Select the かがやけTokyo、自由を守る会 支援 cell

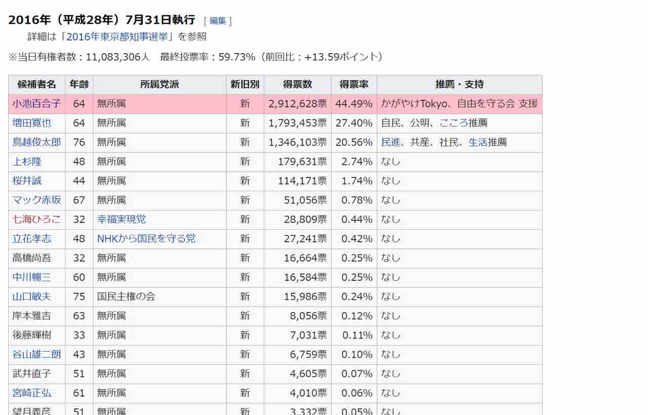[x=460, y=104]
